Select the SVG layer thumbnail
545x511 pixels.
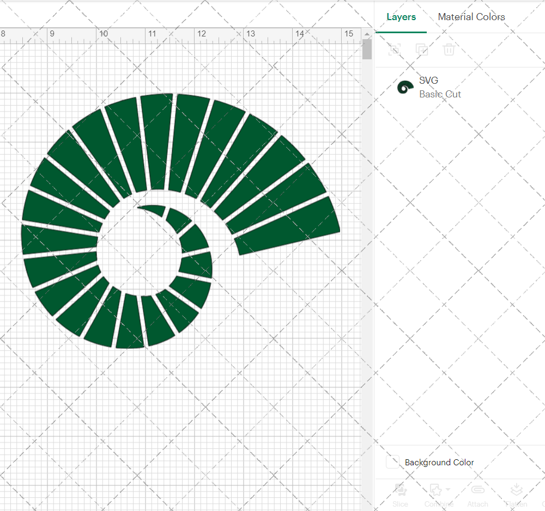(x=405, y=87)
